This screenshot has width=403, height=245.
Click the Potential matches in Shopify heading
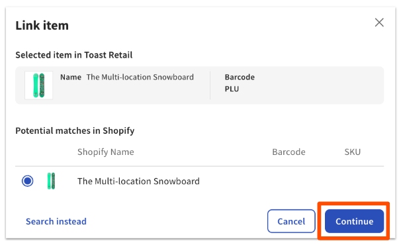[x=75, y=131]
